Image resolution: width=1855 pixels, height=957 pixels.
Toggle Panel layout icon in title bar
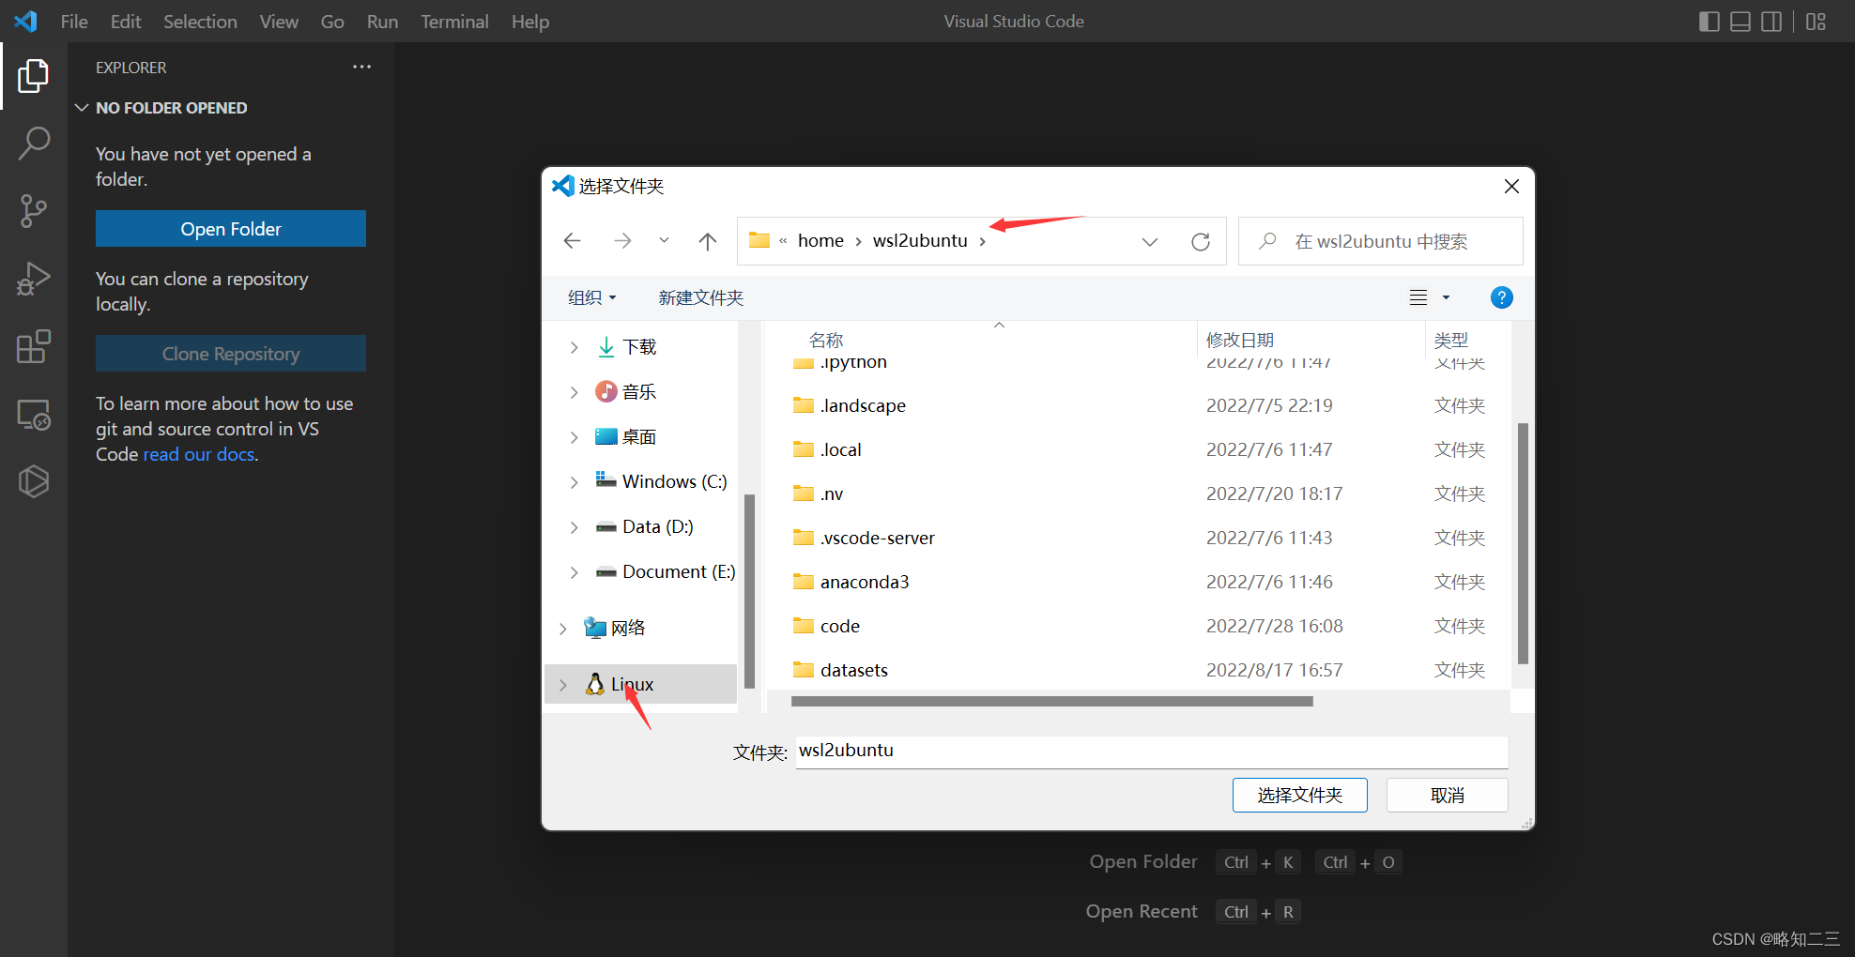(1740, 22)
